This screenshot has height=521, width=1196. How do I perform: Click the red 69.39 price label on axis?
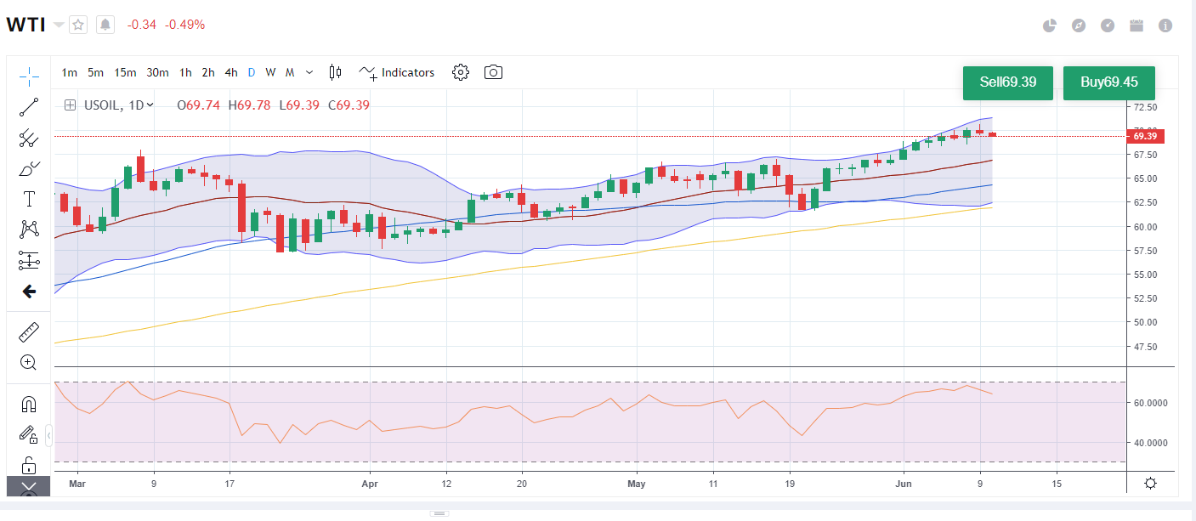(x=1145, y=136)
